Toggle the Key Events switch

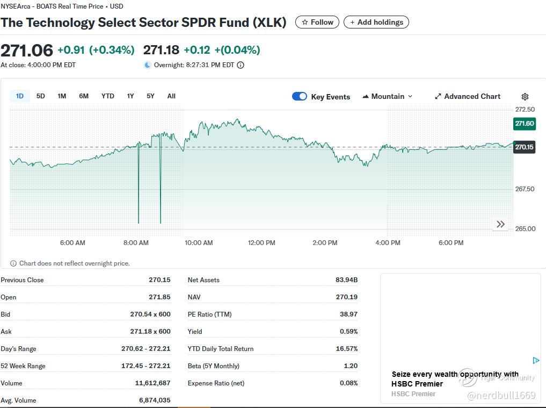tap(300, 96)
